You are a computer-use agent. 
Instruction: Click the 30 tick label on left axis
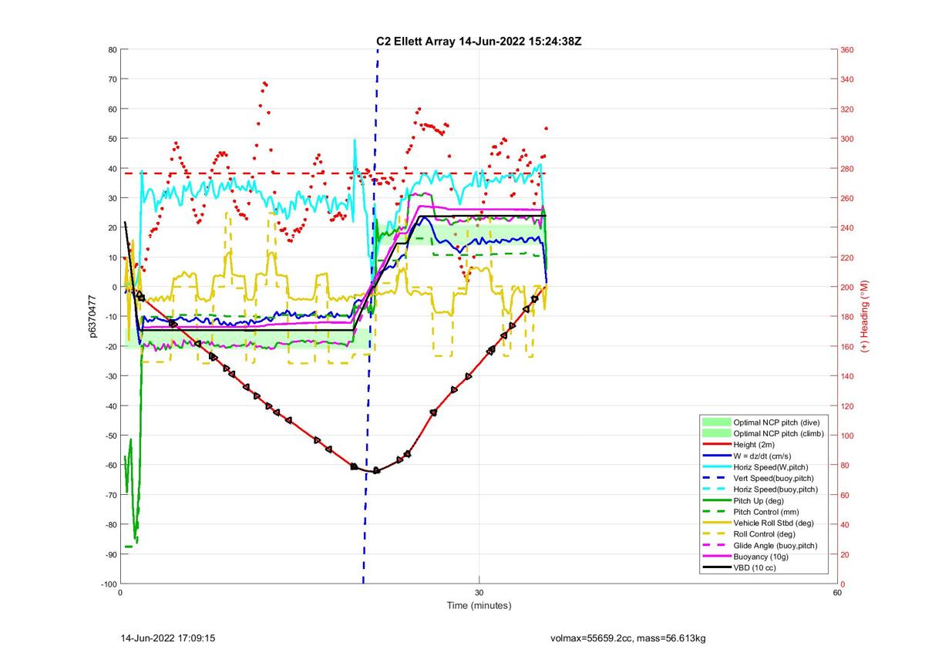(112, 198)
